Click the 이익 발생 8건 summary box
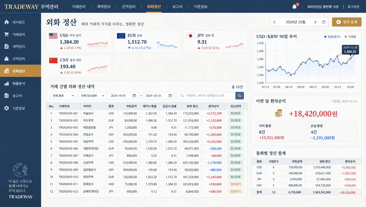The height and width of the screenshot is (207, 366). coord(281,131)
